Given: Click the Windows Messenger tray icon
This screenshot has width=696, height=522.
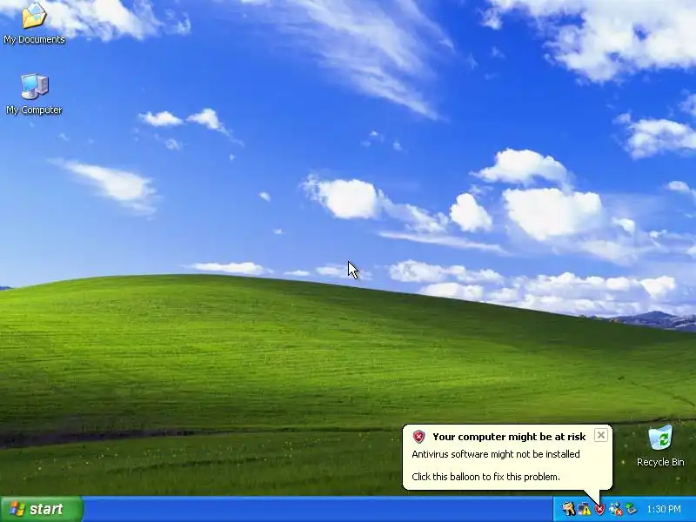Looking at the screenshot, I should [616, 509].
